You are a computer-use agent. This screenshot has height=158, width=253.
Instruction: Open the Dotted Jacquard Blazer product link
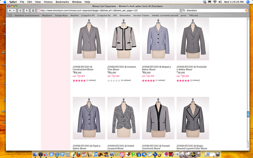120,147
